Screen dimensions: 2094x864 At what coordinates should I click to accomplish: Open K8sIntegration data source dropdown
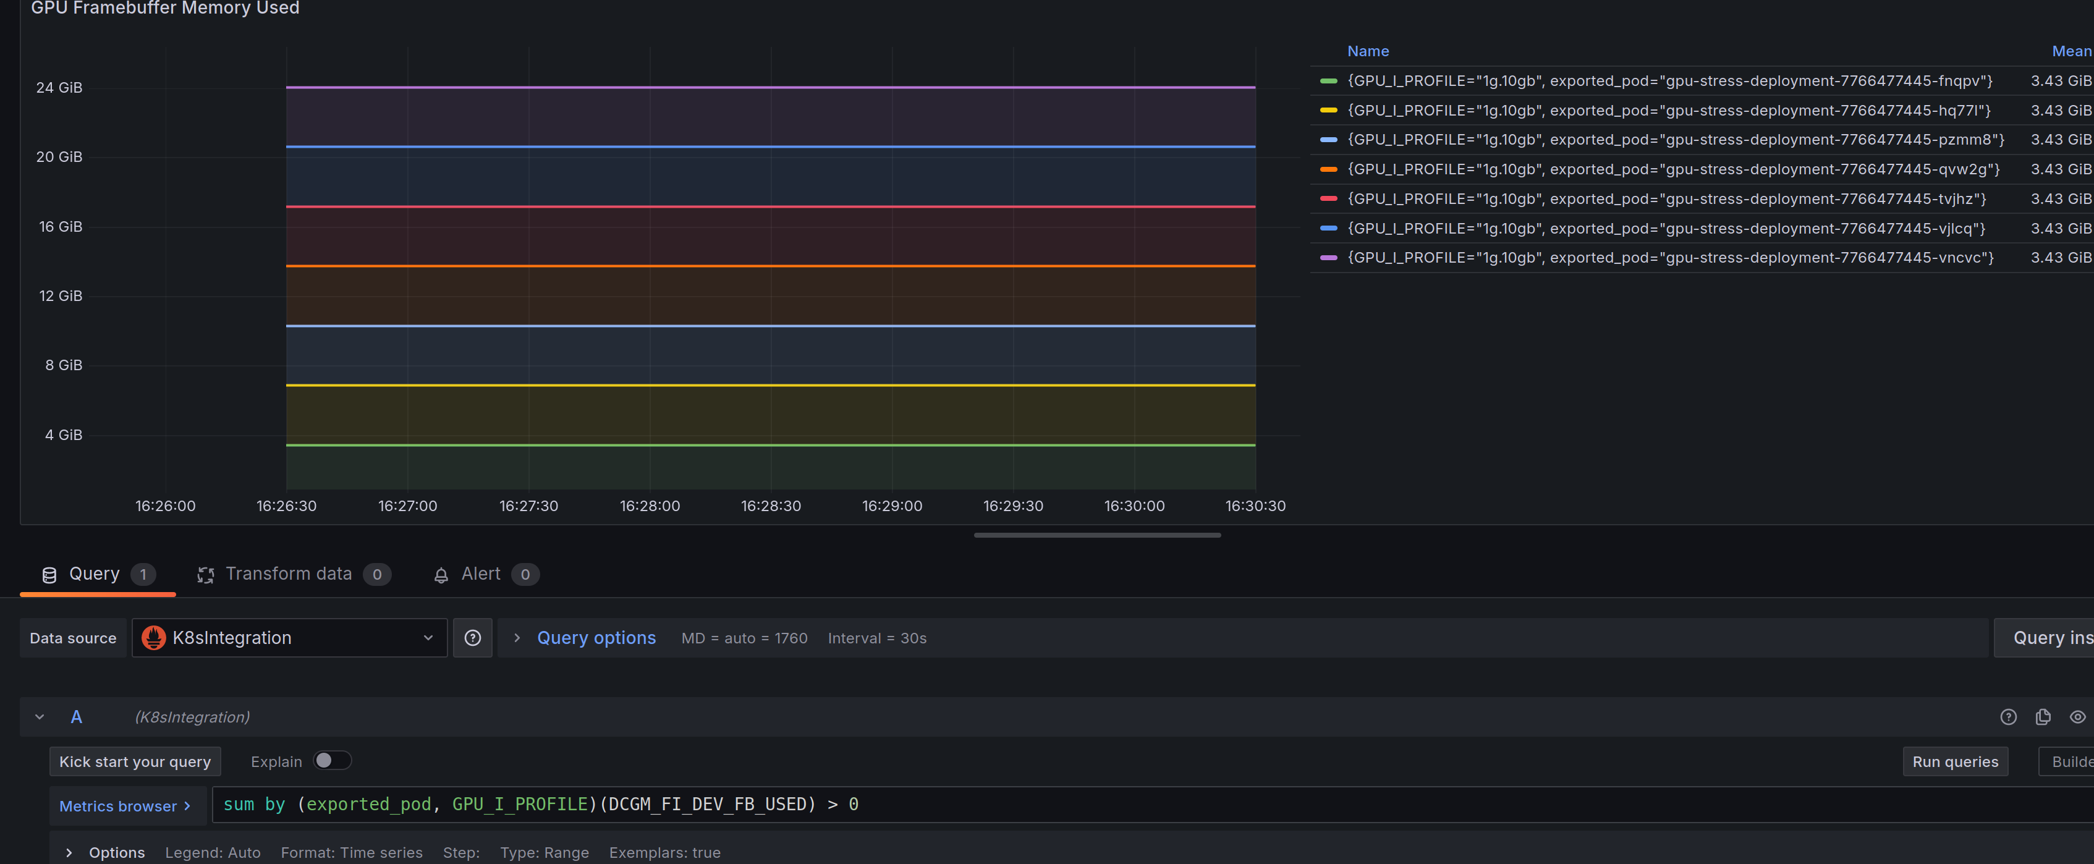pos(289,638)
